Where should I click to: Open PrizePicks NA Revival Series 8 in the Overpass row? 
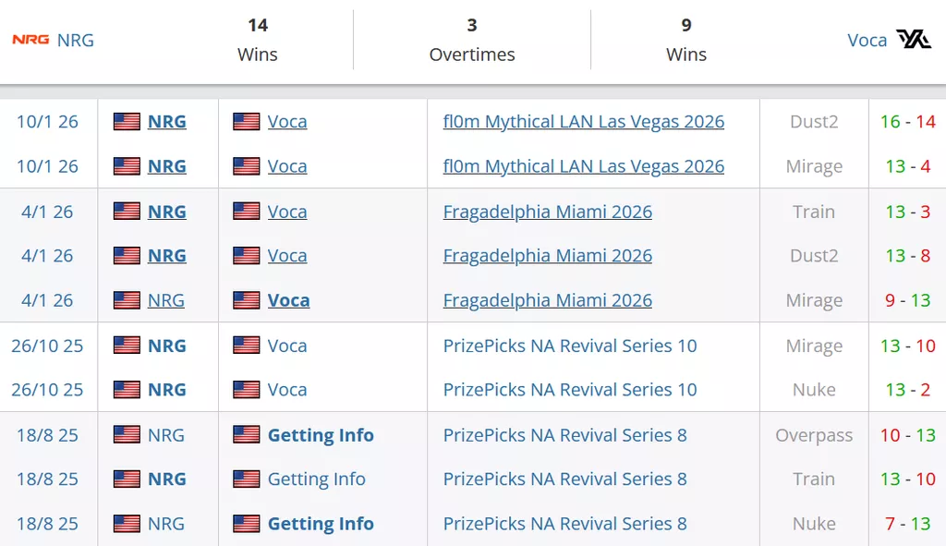click(x=564, y=435)
